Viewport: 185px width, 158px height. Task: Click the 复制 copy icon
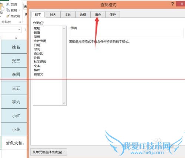8,10
